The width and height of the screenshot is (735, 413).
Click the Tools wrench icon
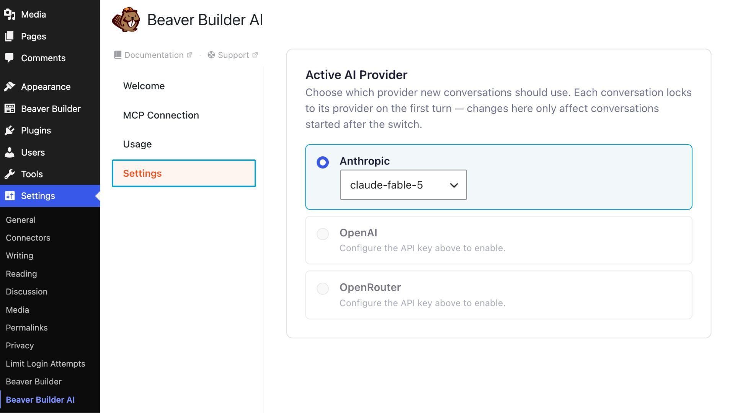10,174
